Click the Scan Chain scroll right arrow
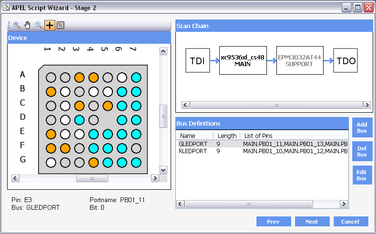The height and width of the screenshot is (234, 376). (367, 105)
